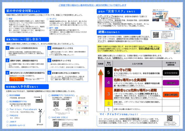Click the 避難の方法を知ろう header
Viewport: 185px width, 131px height.
[x=119, y=32]
